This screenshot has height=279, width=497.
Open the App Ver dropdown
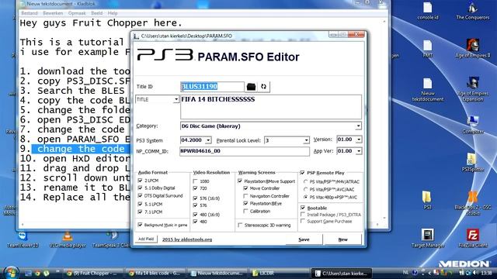(359, 151)
